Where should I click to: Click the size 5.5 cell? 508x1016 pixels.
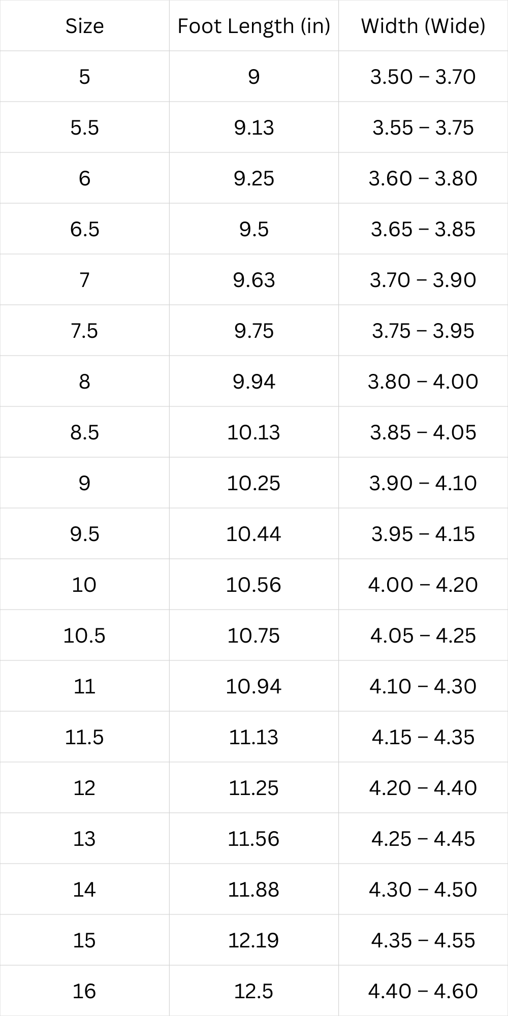click(x=84, y=128)
